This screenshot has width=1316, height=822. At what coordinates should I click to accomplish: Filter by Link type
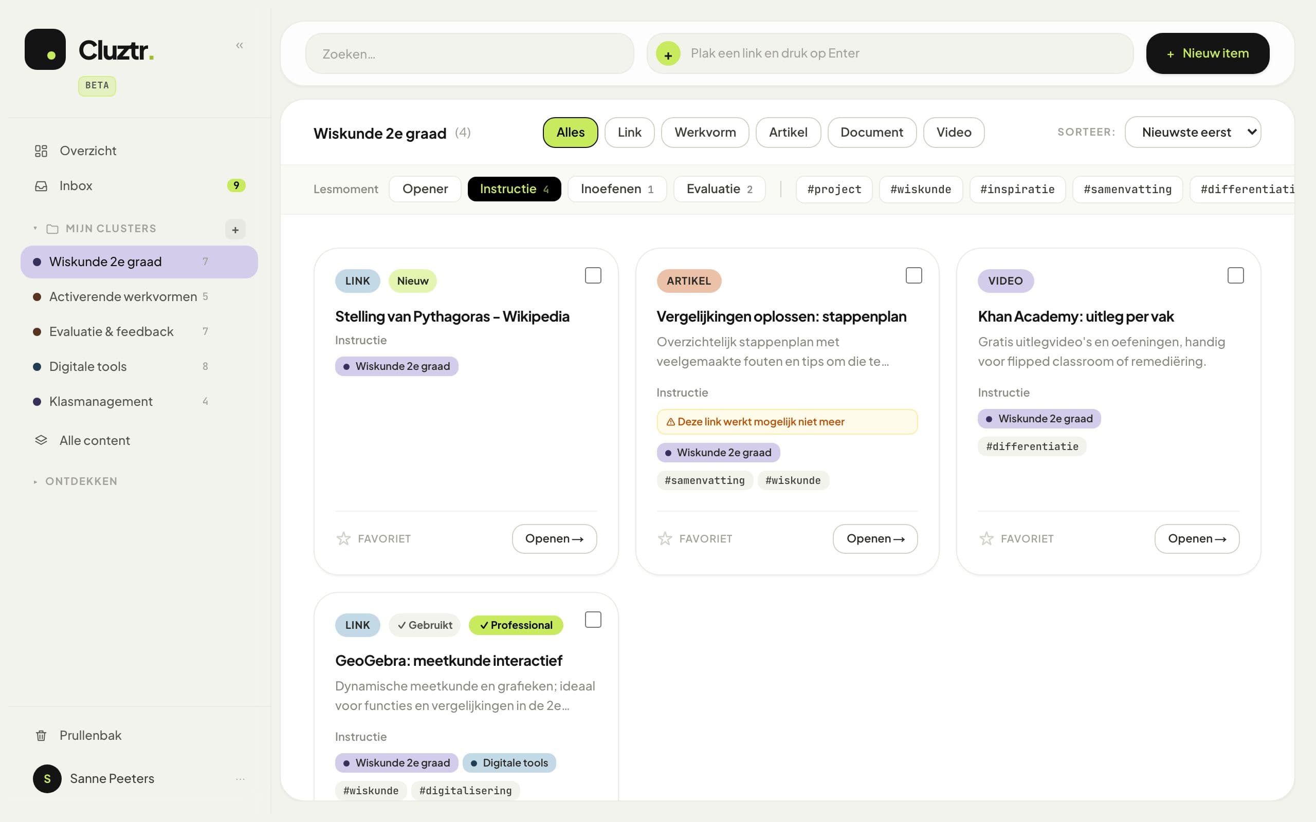[629, 132]
